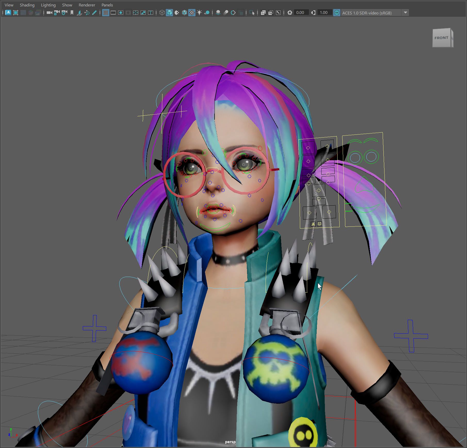Viewport: 467px width, 448px height.
Task: Click the Exposure aperture icon
Action: coord(290,13)
